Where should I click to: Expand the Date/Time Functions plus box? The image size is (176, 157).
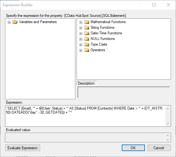click(x=81, y=33)
